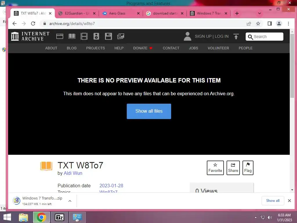Close the Aero Glass tab
This screenshot has width=297, height=223.
[x=138, y=13]
